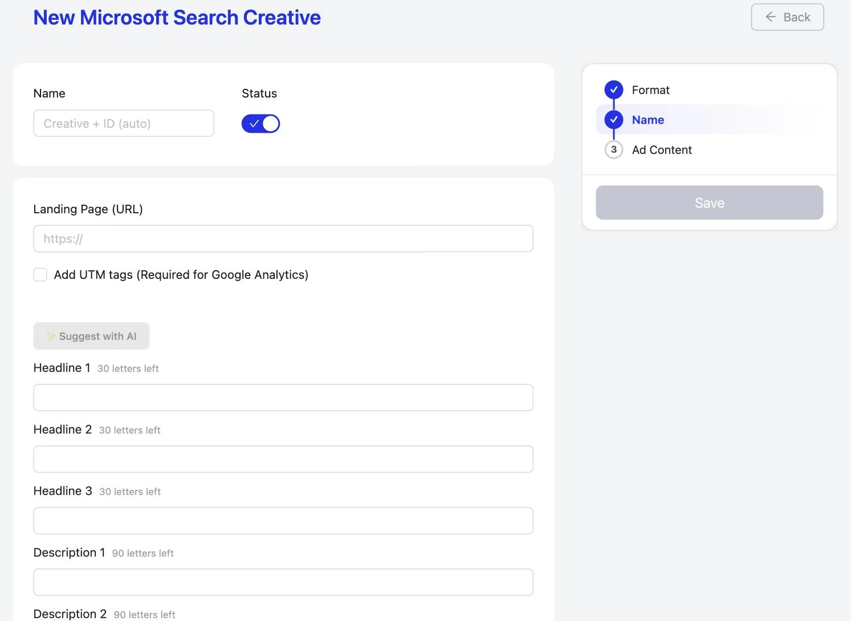Click the Format step checkmark icon

point(614,90)
